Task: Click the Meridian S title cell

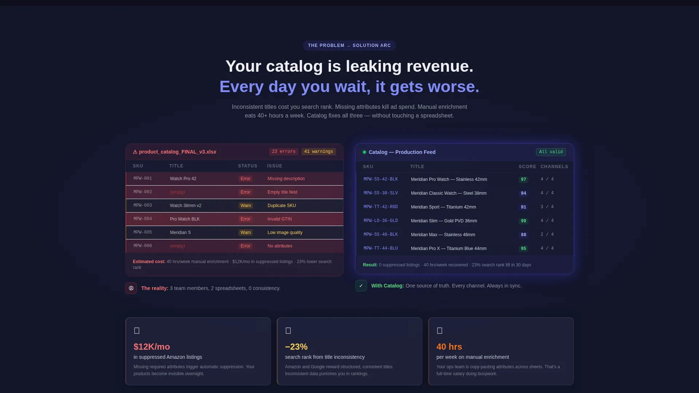Action: tap(180, 233)
